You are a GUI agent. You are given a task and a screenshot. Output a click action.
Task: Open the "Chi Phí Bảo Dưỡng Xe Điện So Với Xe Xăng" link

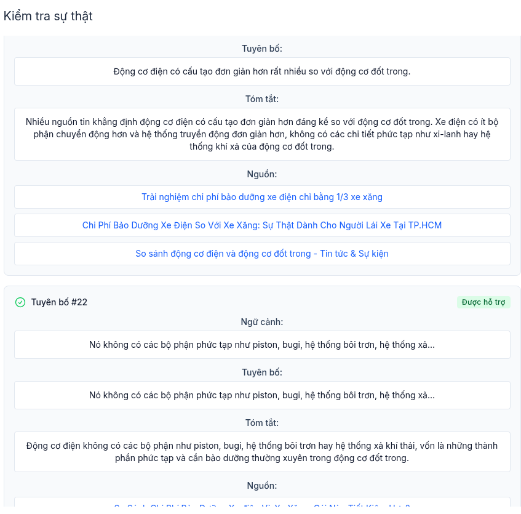[262, 225]
